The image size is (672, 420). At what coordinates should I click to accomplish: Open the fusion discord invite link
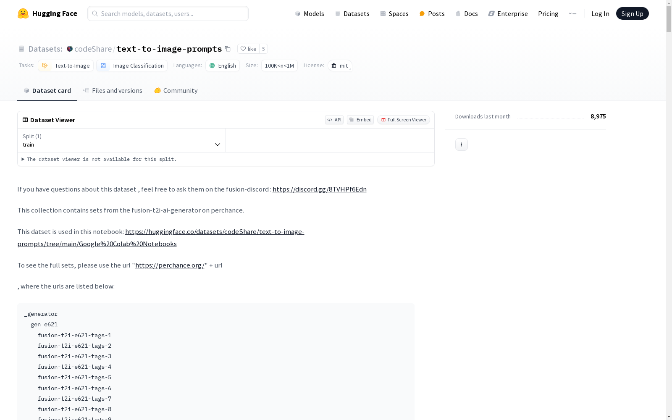[x=320, y=189]
